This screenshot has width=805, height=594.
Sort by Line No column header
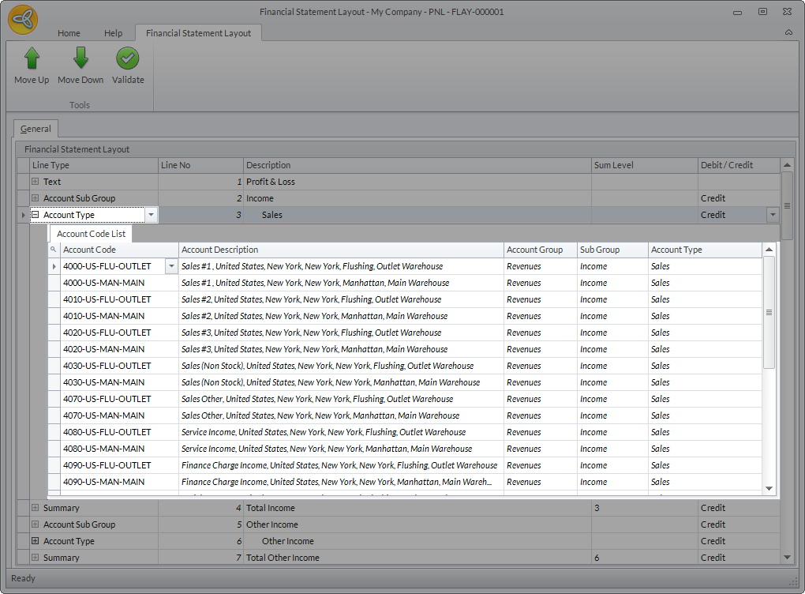coord(200,165)
